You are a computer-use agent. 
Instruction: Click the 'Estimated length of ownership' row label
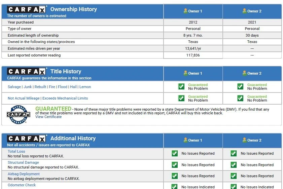click(x=33, y=35)
